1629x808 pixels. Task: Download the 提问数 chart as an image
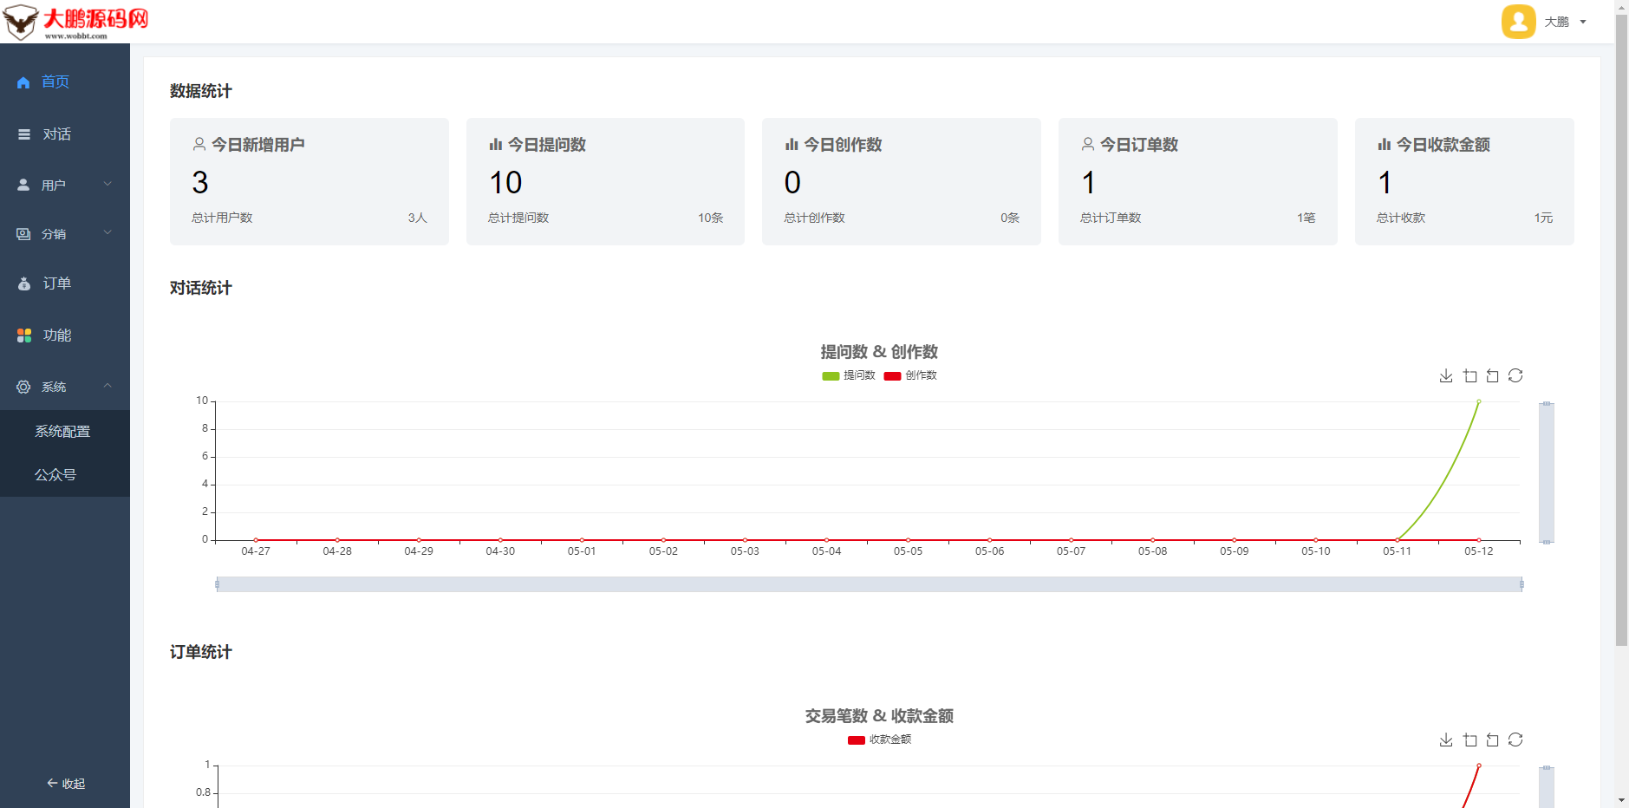pyautogui.click(x=1445, y=375)
